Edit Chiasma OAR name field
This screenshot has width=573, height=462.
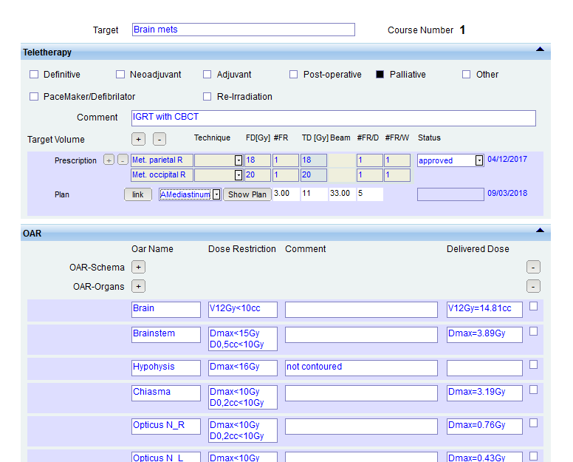click(x=166, y=393)
